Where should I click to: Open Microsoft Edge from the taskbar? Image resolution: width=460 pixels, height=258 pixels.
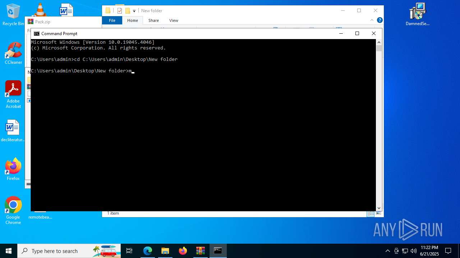[148, 251]
